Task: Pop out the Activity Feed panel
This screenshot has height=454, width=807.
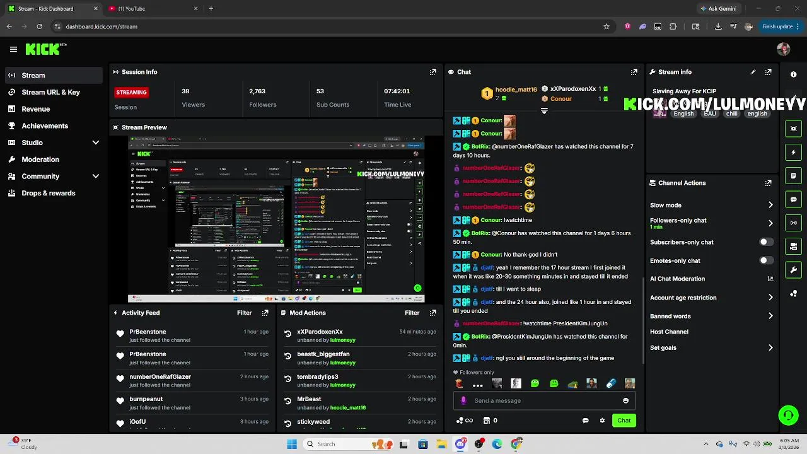Action: (265, 313)
